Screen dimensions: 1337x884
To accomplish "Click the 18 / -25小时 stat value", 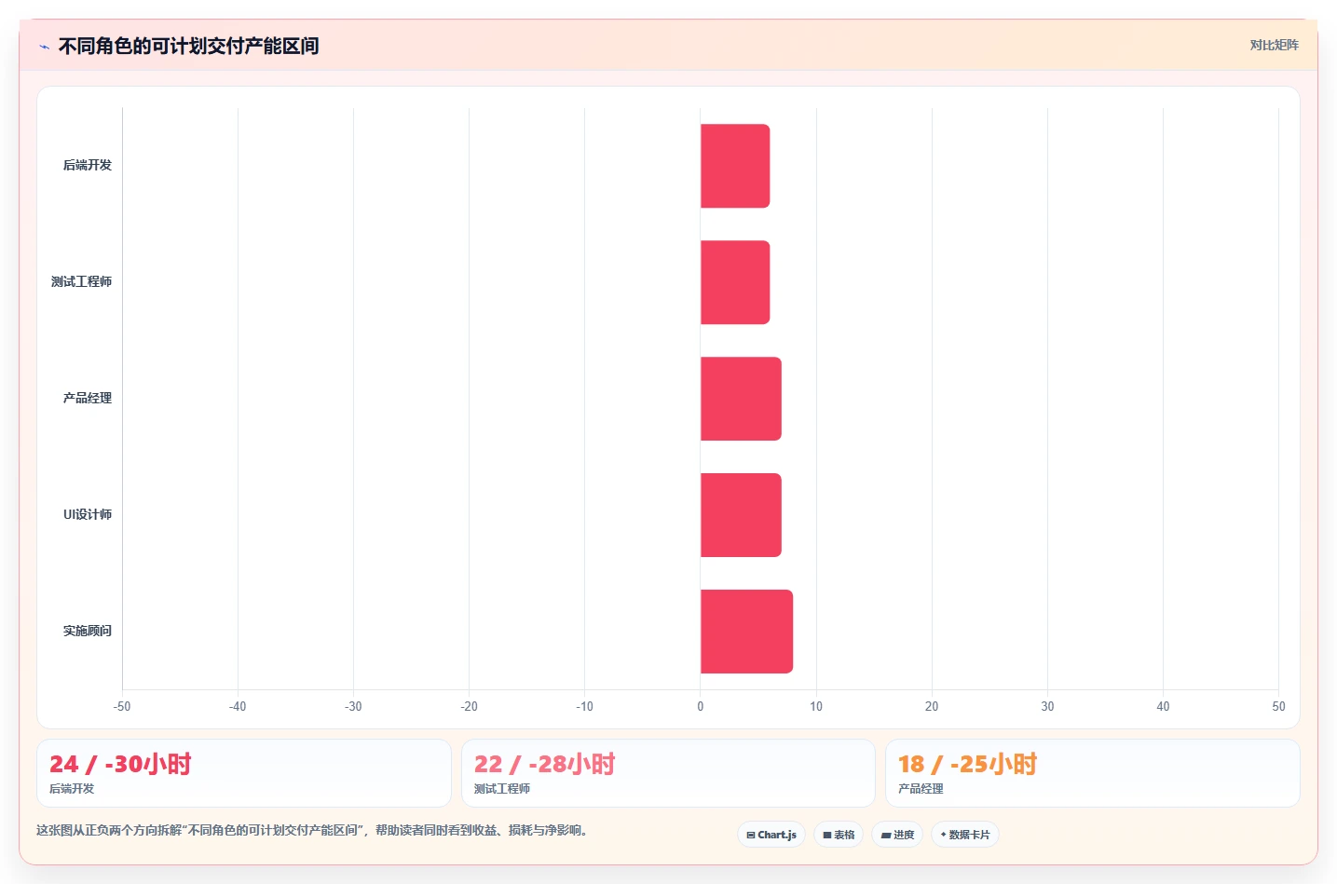I will click(x=968, y=764).
